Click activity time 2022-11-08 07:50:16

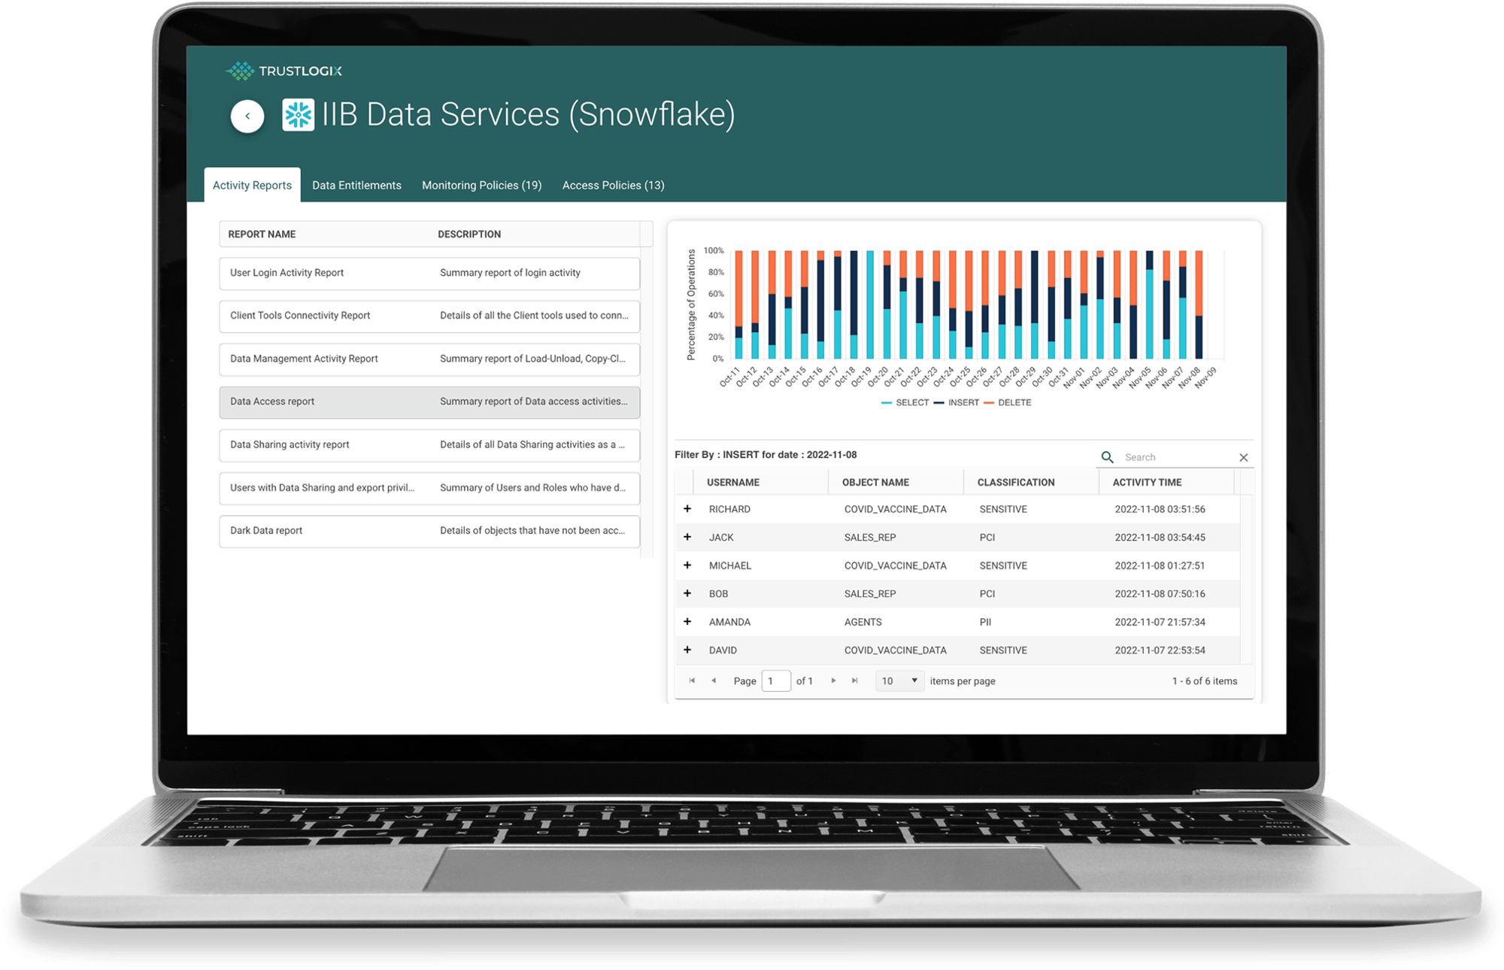1160,593
